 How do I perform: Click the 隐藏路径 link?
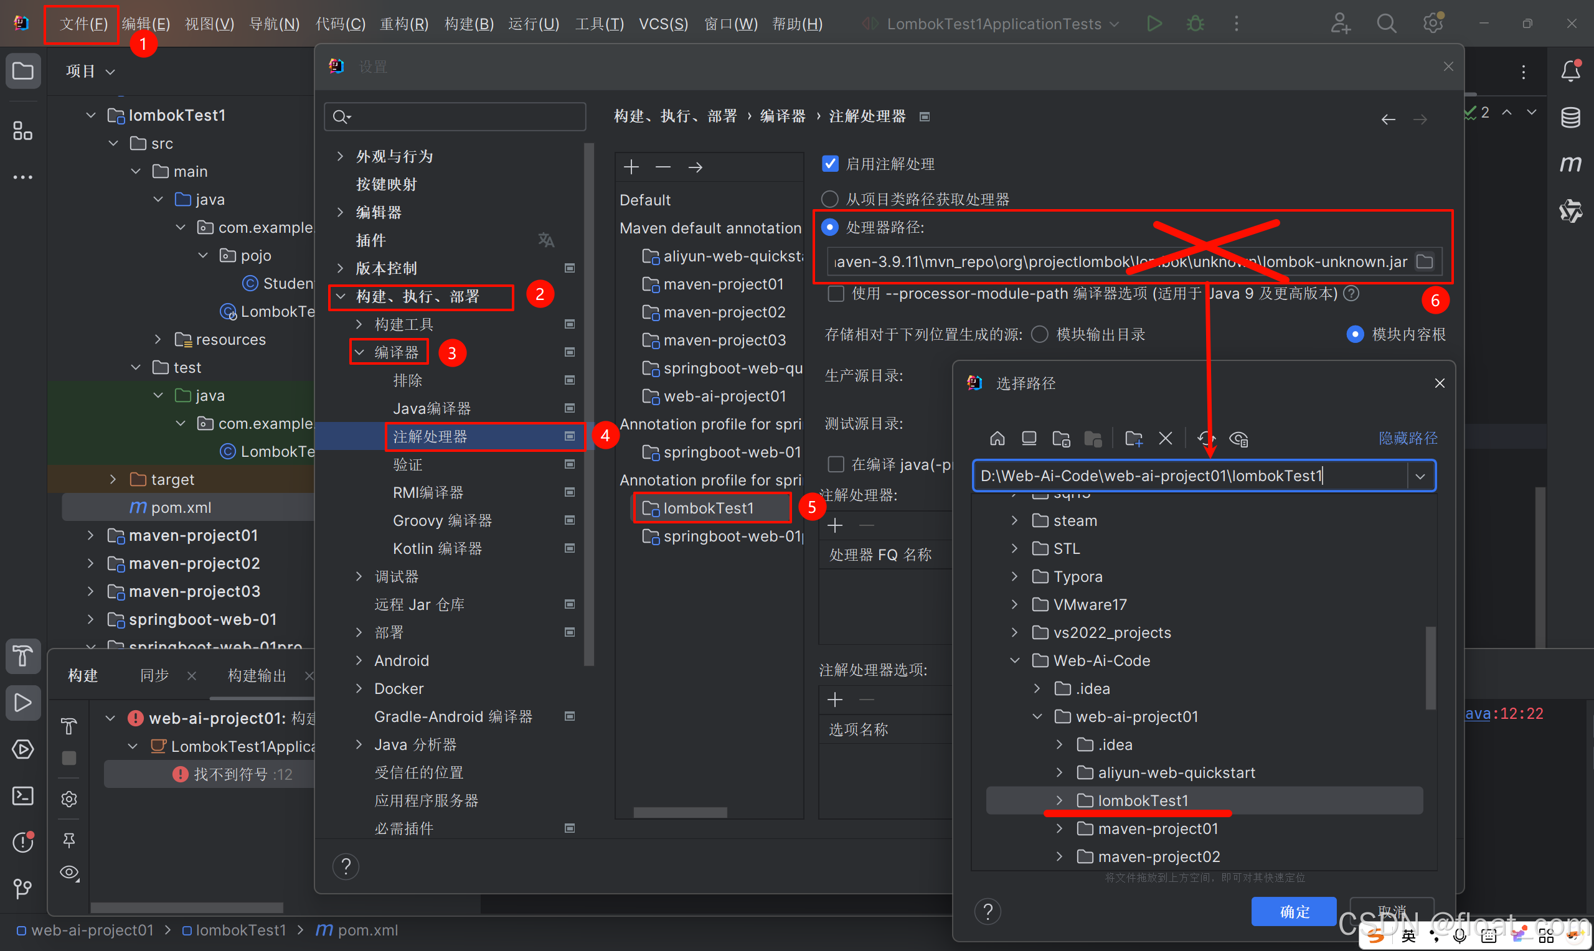[x=1407, y=438]
